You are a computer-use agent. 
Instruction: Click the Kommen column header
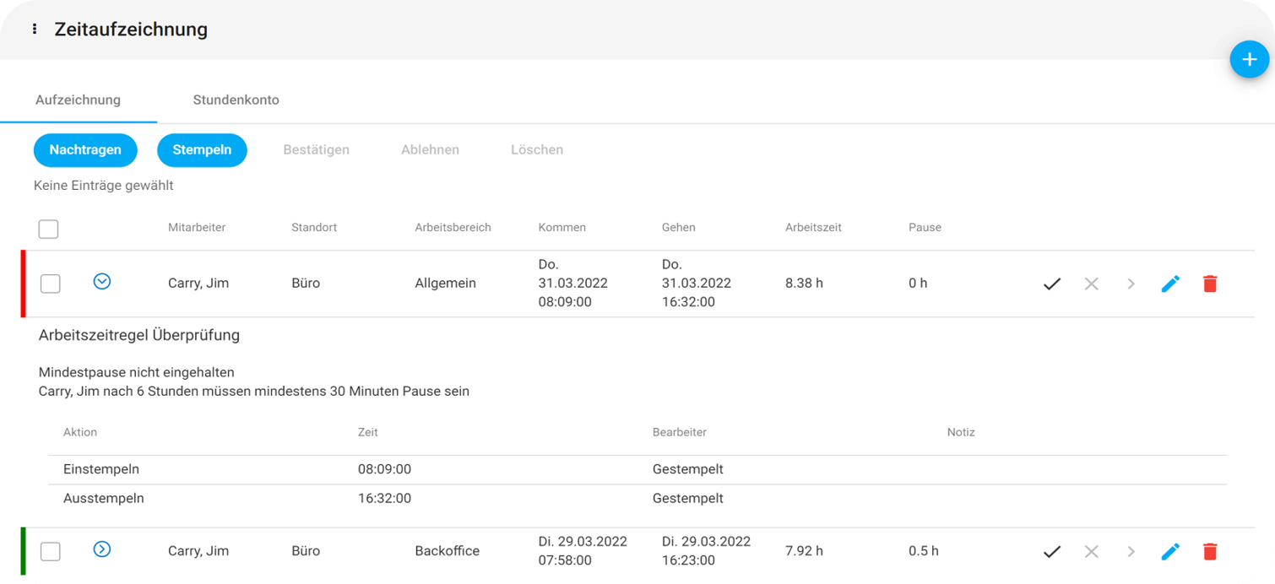(x=562, y=228)
